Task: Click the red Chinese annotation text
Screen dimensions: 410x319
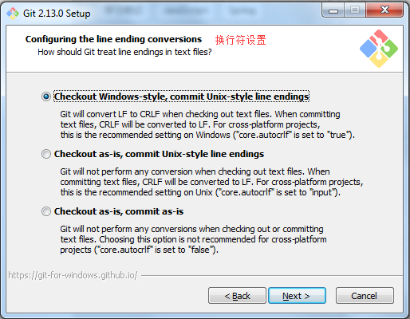Action: [240, 40]
